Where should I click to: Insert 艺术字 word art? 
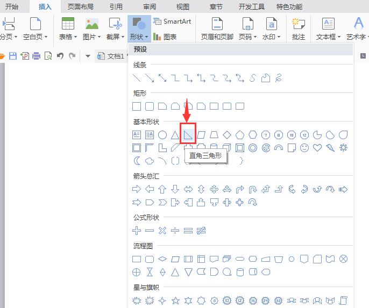point(357,28)
